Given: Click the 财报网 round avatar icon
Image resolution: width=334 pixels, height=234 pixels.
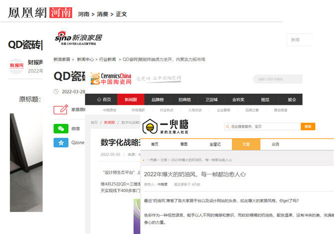Looking at the screenshot, I should pos(16,66).
